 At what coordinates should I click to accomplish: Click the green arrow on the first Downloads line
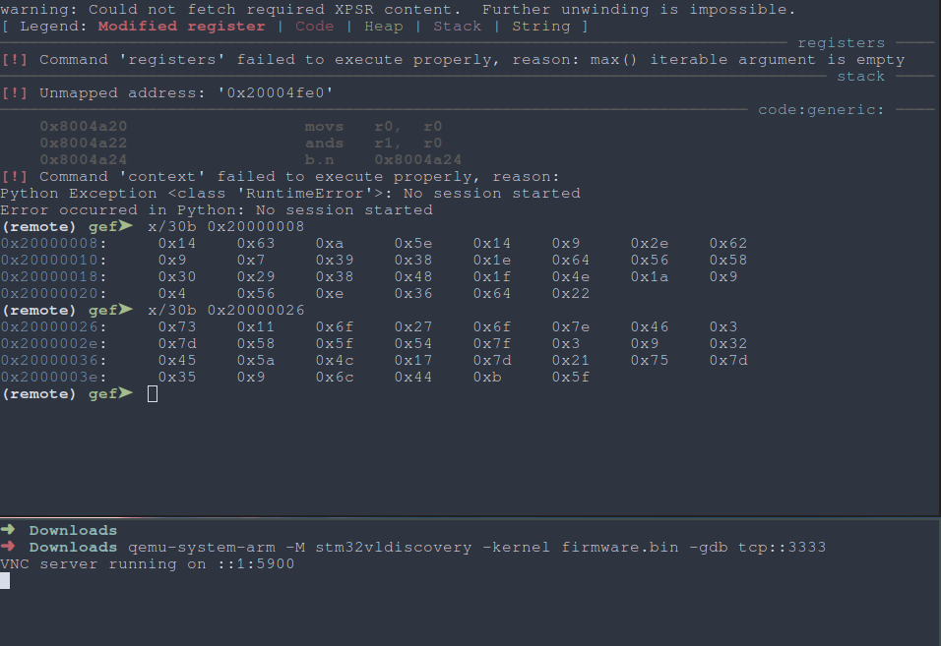[8, 531]
